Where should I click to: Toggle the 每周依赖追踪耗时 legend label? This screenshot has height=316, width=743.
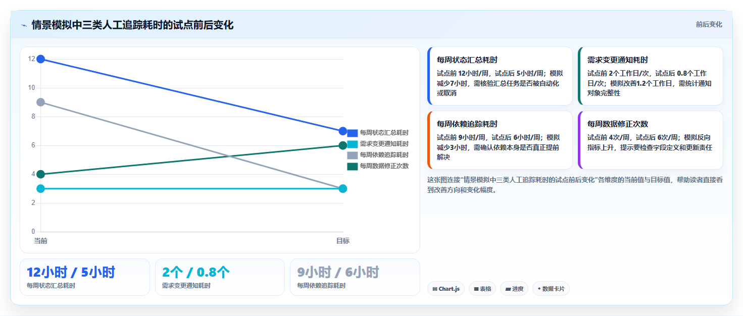coord(384,155)
